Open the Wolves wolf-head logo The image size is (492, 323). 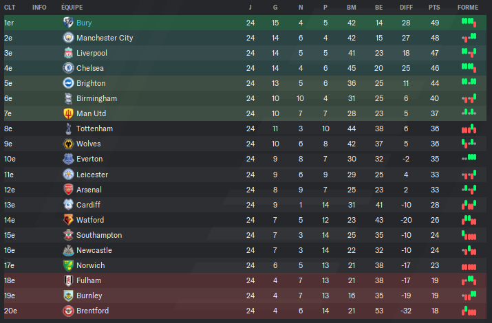[68, 144]
